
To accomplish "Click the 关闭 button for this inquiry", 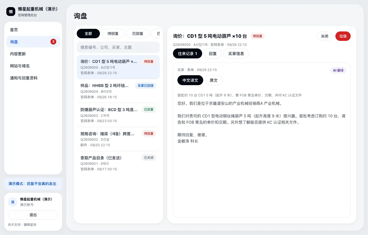I will pos(325,36).
